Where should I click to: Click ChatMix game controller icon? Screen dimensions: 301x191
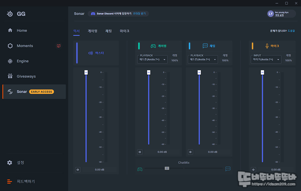coord(140,169)
